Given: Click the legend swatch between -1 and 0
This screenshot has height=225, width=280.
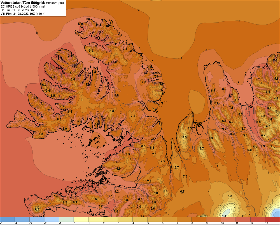Looking at the screenshot, I should pos(66,219).
